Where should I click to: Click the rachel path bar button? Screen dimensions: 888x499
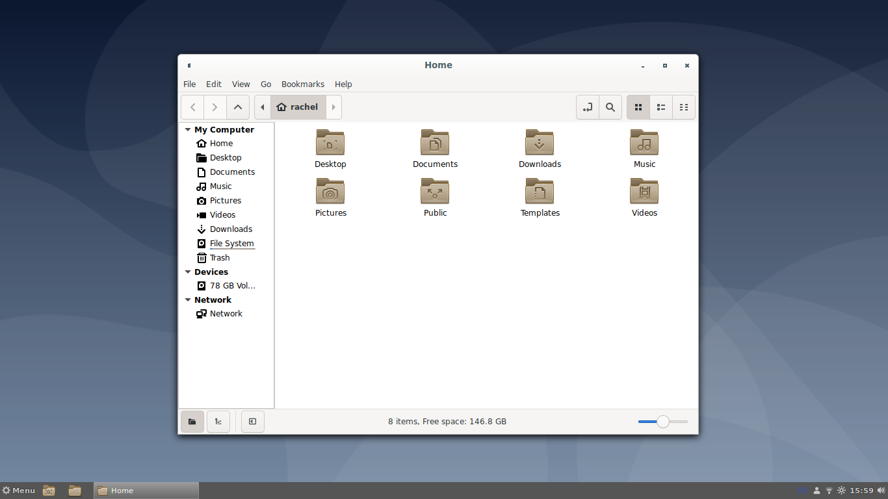tap(298, 107)
